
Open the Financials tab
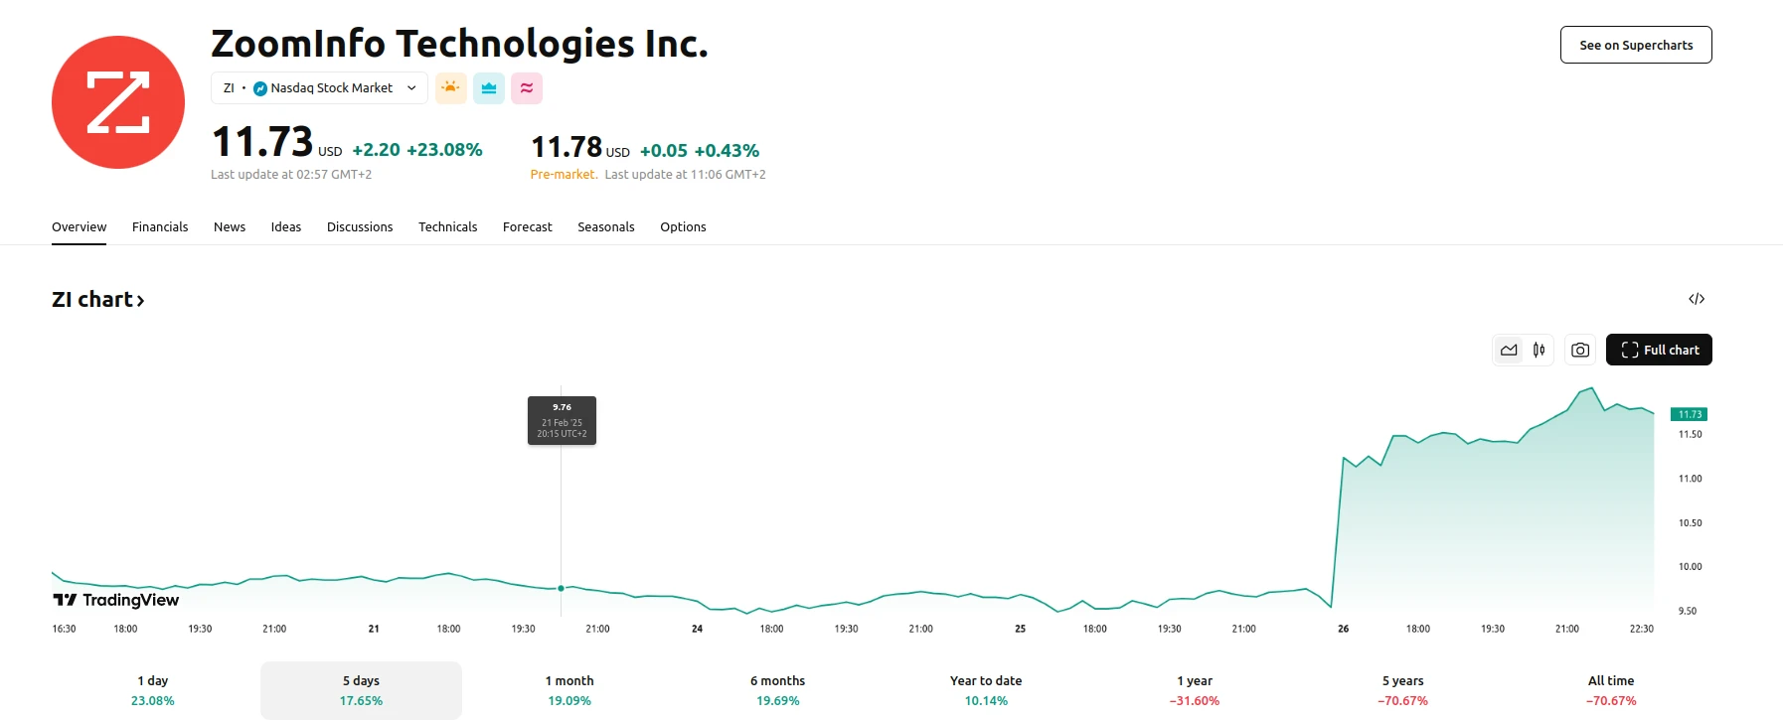point(160,227)
